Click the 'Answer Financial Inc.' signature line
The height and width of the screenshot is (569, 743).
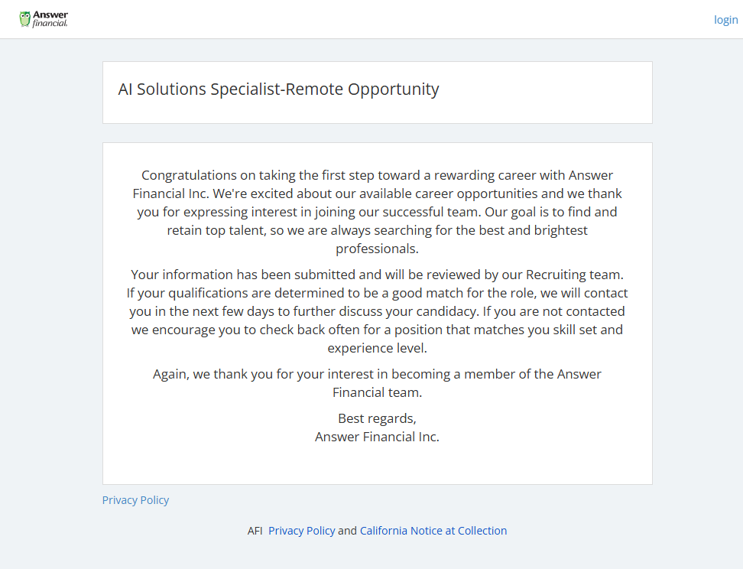click(377, 437)
